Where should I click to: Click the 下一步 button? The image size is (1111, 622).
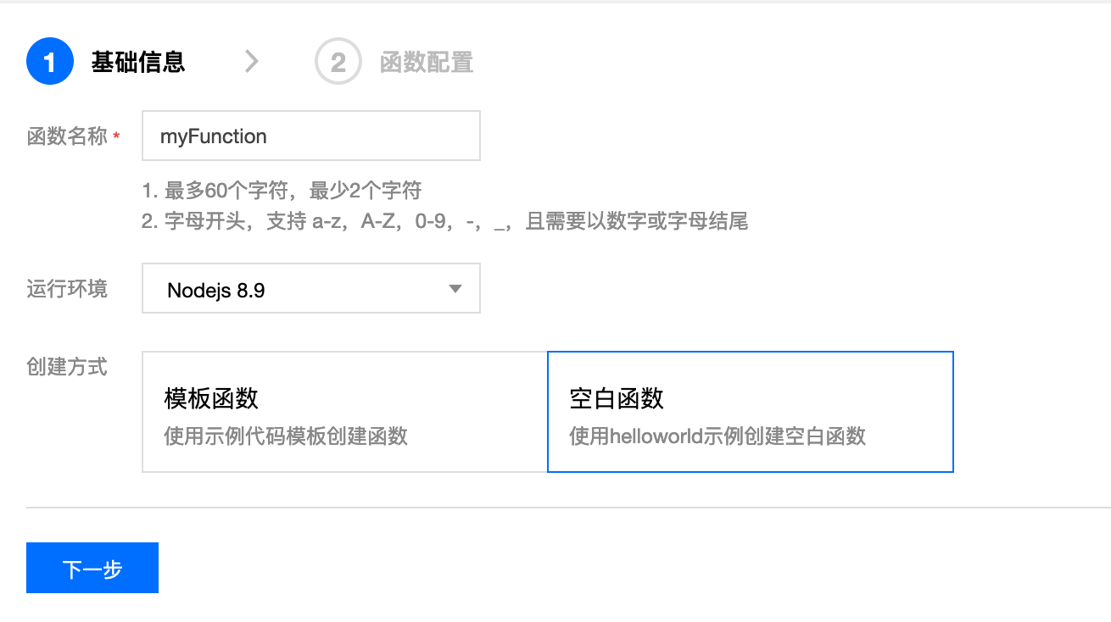(92, 568)
